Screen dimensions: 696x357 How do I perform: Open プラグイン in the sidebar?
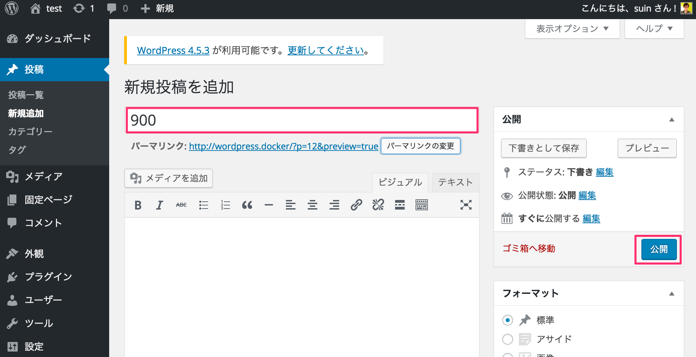[x=55, y=277]
